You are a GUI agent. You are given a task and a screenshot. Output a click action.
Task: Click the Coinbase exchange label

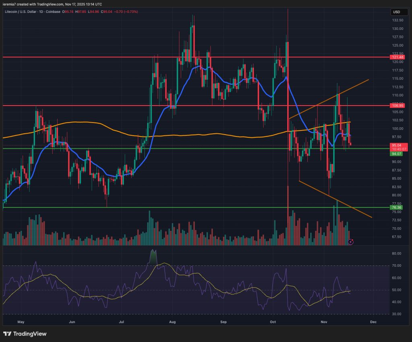pos(53,12)
